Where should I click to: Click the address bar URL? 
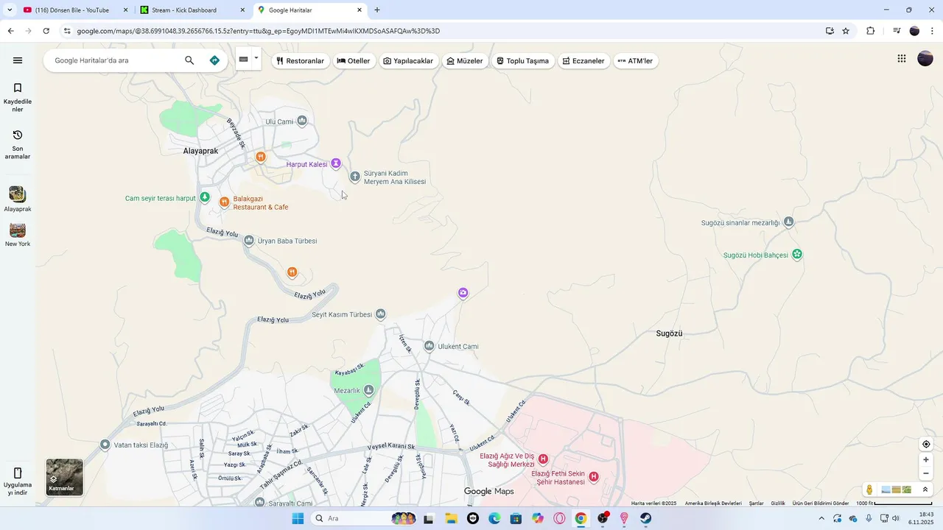[x=258, y=31]
